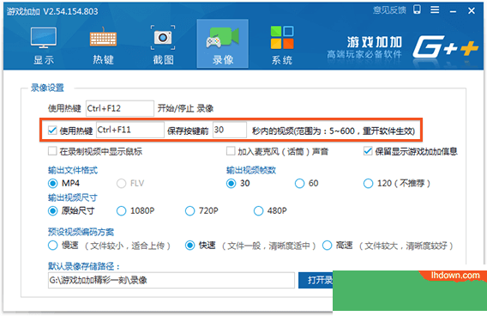Select MP4 output file format
This screenshot has height=316, width=487.
click(53, 183)
